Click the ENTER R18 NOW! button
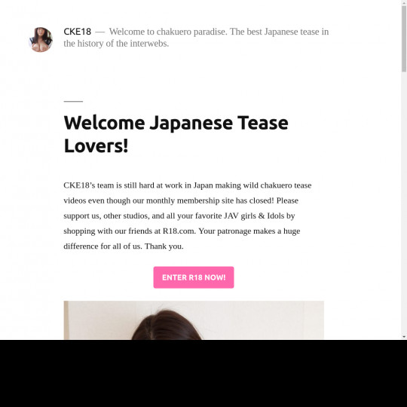The image size is (407, 407). click(x=194, y=277)
